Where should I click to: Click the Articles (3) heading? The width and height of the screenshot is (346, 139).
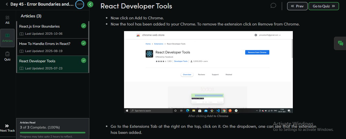31,16
